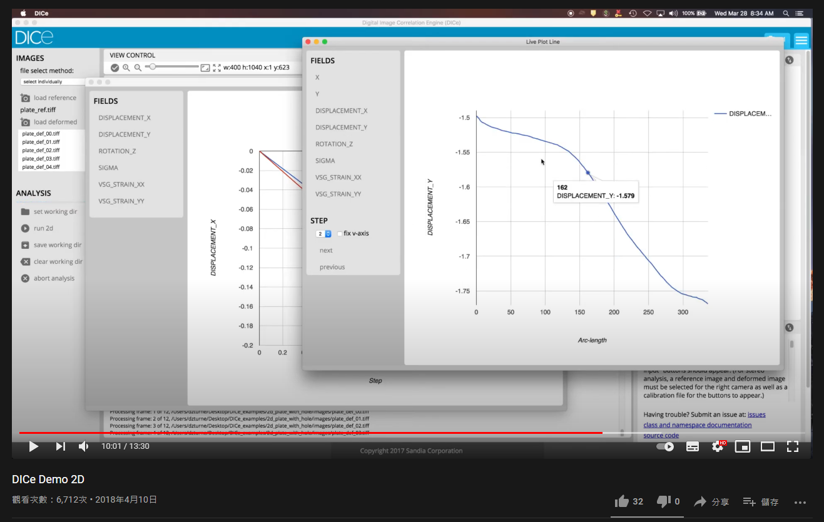Toggle the autoplay switch
Image resolution: width=824 pixels, height=522 pixels.
click(x=665, y=446)
